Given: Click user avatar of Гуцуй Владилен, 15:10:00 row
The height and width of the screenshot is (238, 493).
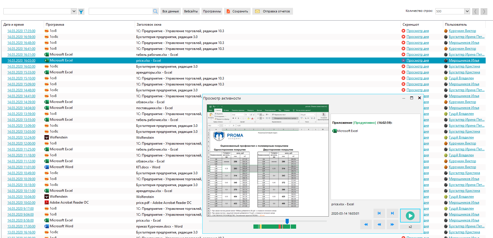Looking at the screenshot, I should click(446, 78).
